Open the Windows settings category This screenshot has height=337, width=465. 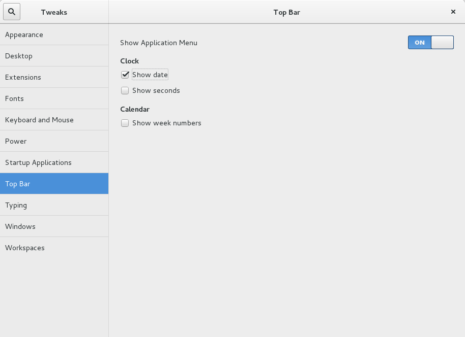pos(54,226)
